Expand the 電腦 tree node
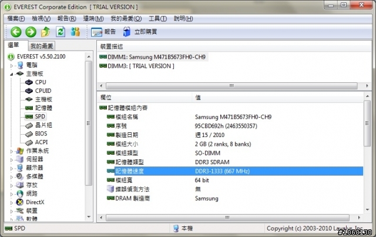 coord(11,65)
